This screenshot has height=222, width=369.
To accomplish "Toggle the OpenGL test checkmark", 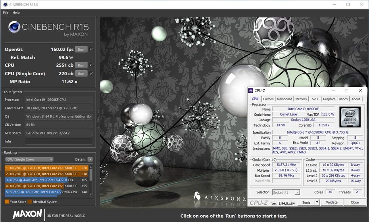I will 91,49.
